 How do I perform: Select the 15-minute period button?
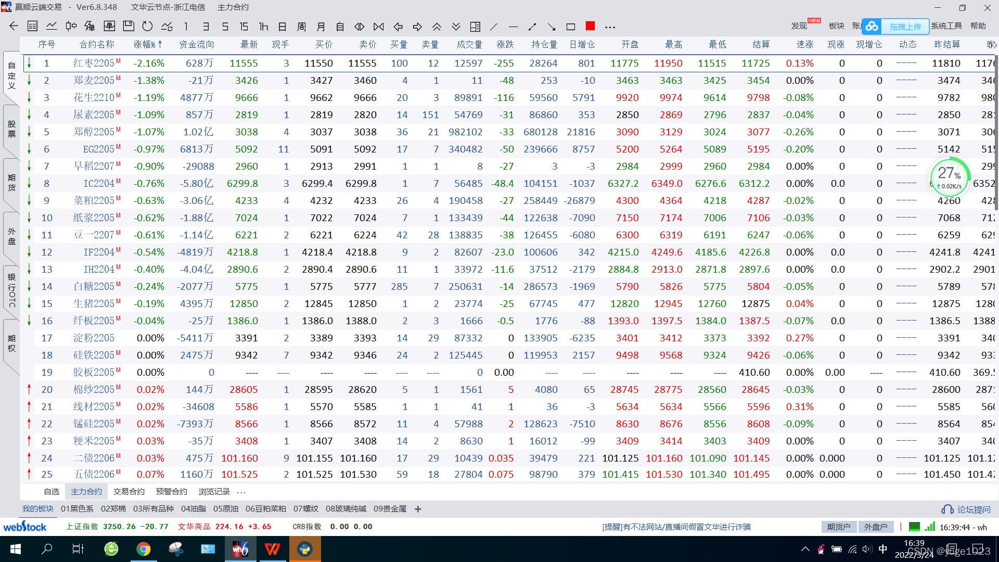point(244,27)
